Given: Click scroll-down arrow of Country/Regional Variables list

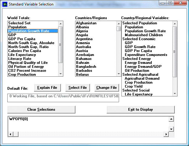Looking at the screenshot, I should pyautogui.click(x=175, y=94).
